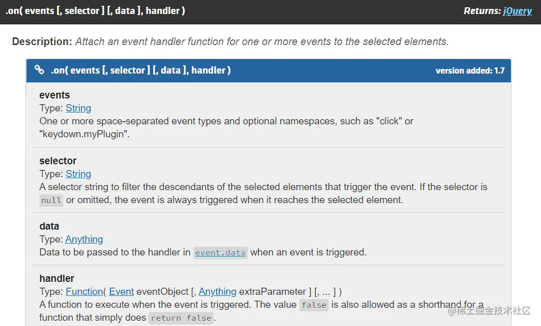Click the Anything link before extraParameter
The width and height of the screenshot is (541, 326).
click(x=217, y=291)
